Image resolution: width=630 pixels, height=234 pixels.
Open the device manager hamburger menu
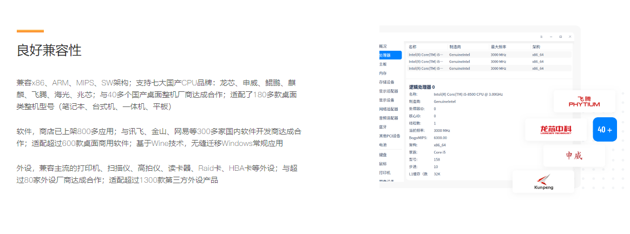point(542,36)
